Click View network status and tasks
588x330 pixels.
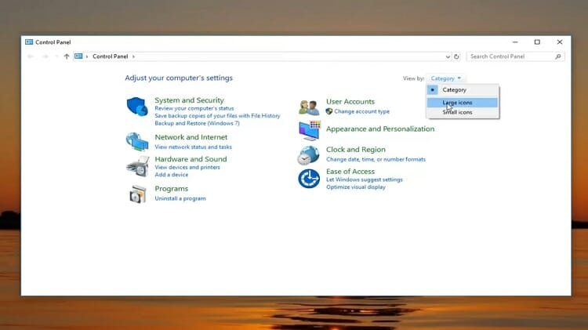(x=193, y=147)
